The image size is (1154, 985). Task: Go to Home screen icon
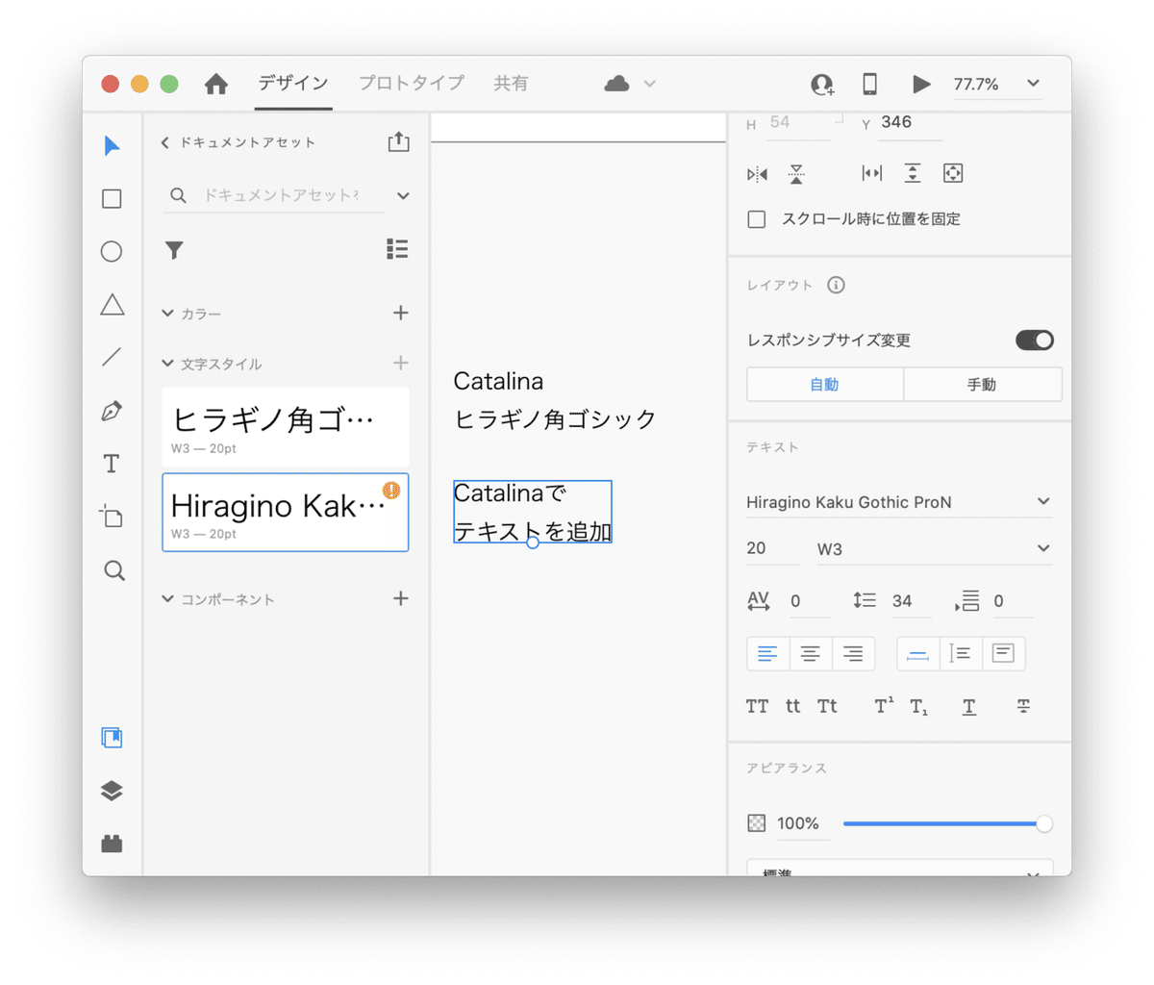pos(216,85)
